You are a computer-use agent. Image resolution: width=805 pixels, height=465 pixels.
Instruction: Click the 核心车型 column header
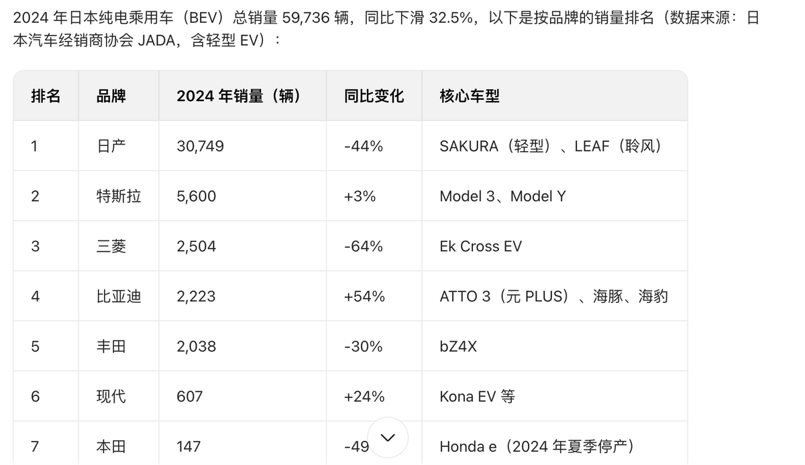(470, 96)
